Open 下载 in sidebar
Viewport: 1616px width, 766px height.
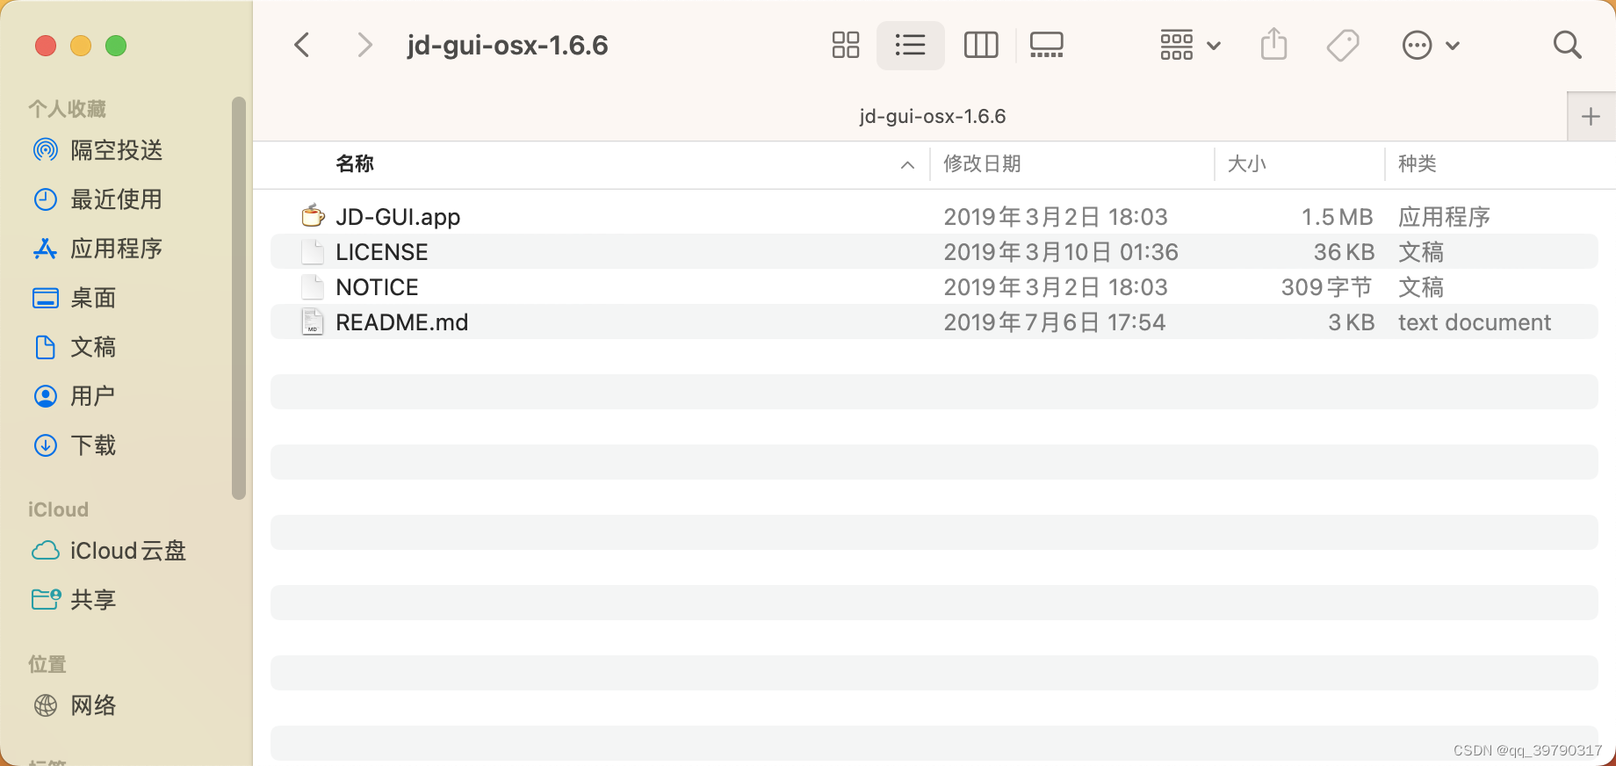click(93, 445)
